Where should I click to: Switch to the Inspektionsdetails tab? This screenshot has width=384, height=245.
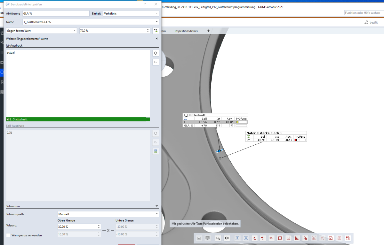coord(186,31)
